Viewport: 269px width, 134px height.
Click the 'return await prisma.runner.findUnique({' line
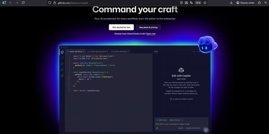click(95, 77)
